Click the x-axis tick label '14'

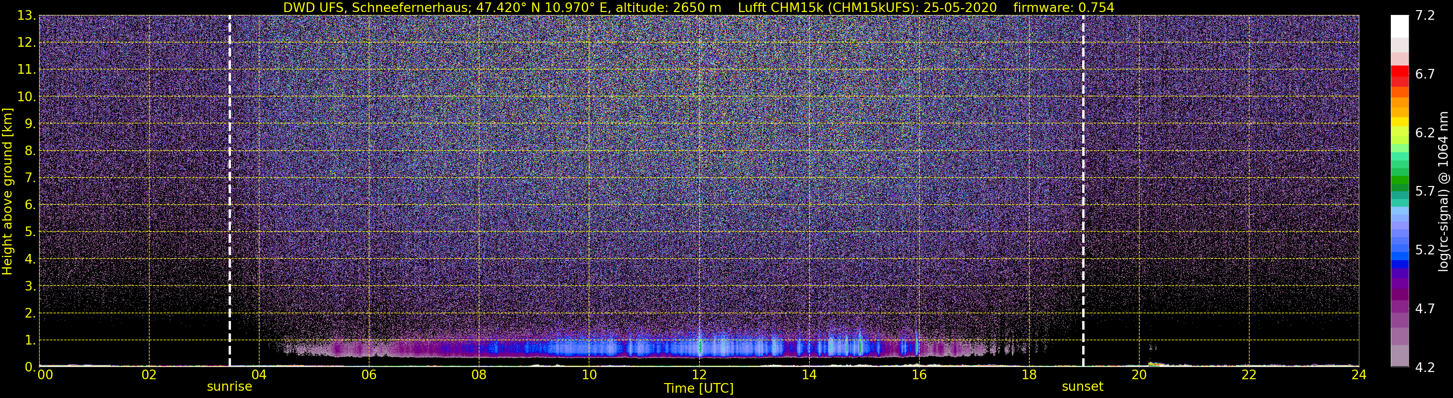click(809, 375)
